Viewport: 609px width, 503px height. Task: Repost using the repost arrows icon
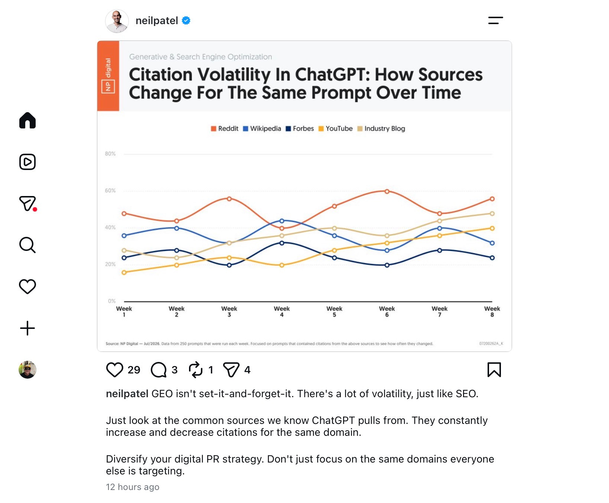pos(196,370)
